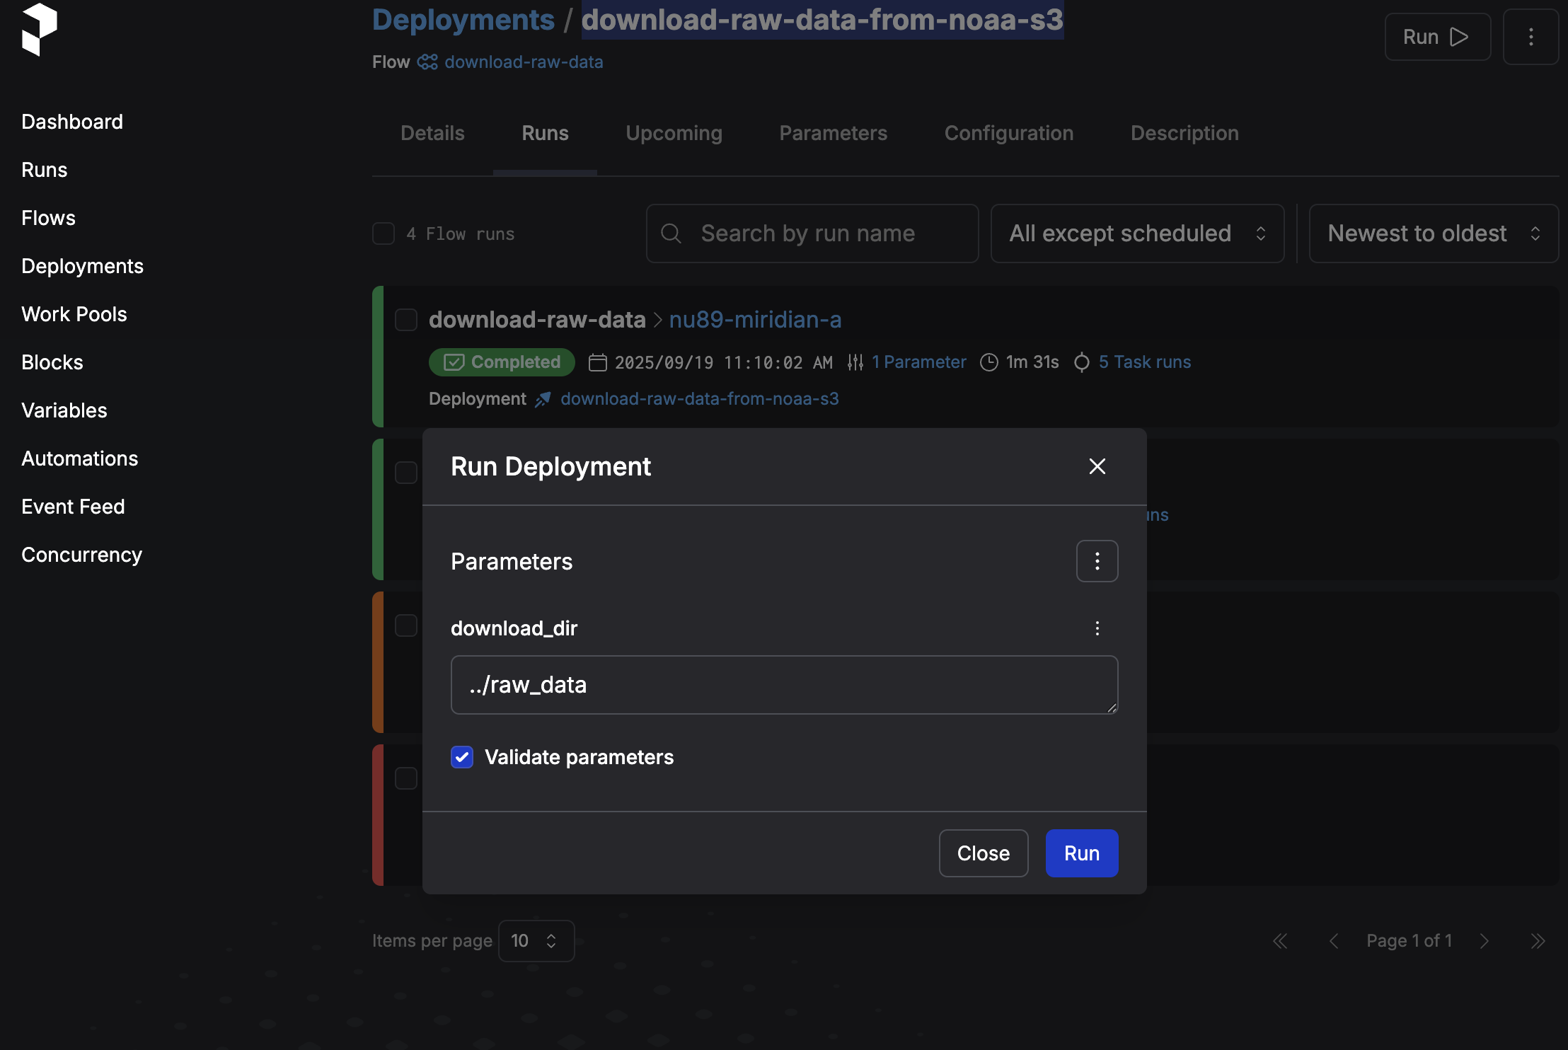Click the 5 Task runs link

1145,362
